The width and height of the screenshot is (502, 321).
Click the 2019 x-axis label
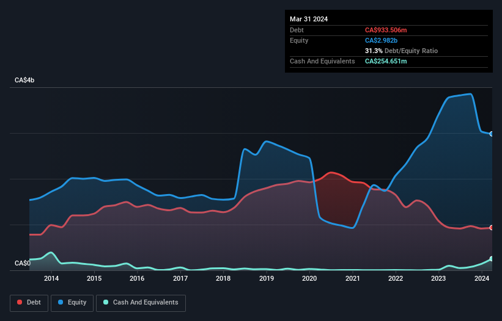[267, 278]
